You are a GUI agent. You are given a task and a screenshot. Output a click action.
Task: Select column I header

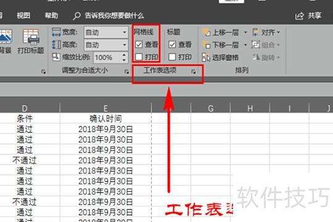point(289,108)
